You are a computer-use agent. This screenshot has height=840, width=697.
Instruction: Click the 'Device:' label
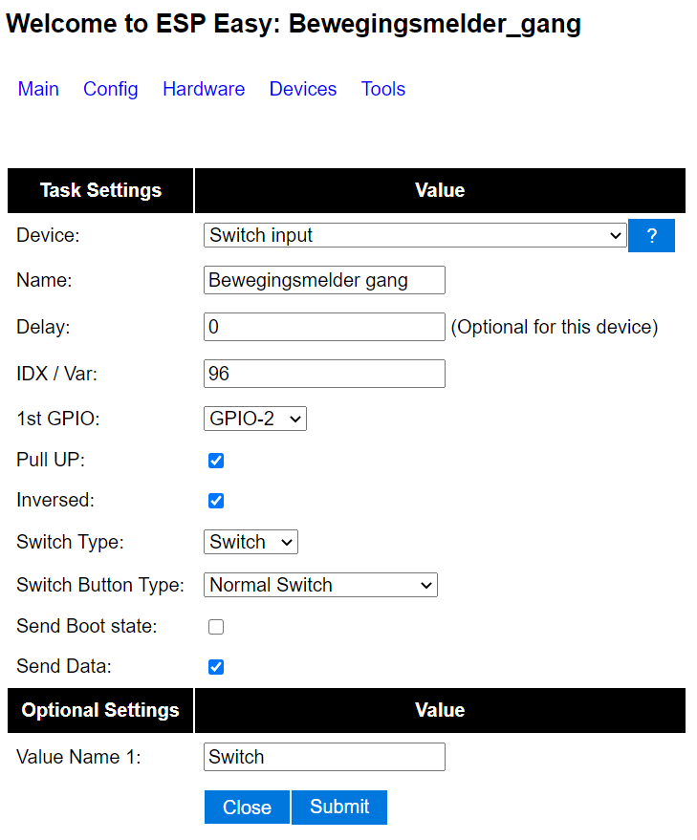pos(48,235)
